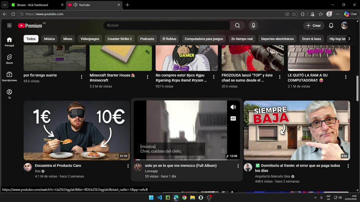Toggle closed captions on preview video
360x202 pixels.
click(x=233, y=118)
